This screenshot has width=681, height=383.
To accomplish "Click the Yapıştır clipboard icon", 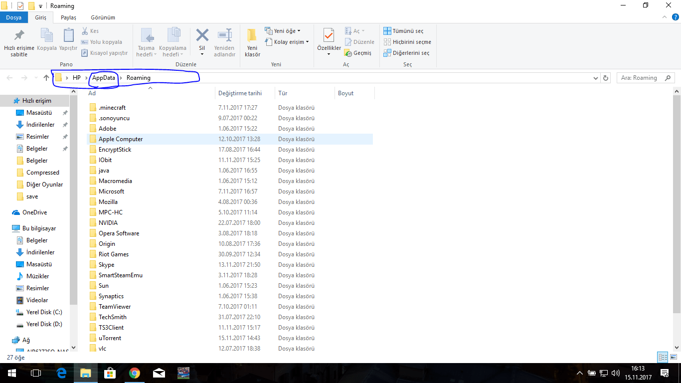I will coord(68,35).
